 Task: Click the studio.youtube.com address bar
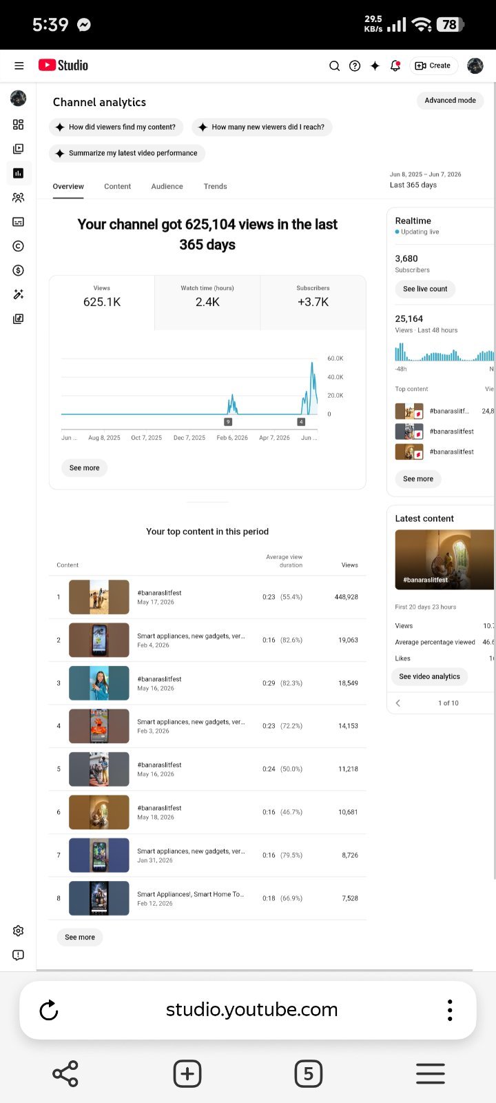[x=251, y=1010]
